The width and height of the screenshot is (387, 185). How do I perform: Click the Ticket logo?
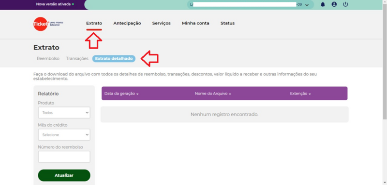coord(48,24)
